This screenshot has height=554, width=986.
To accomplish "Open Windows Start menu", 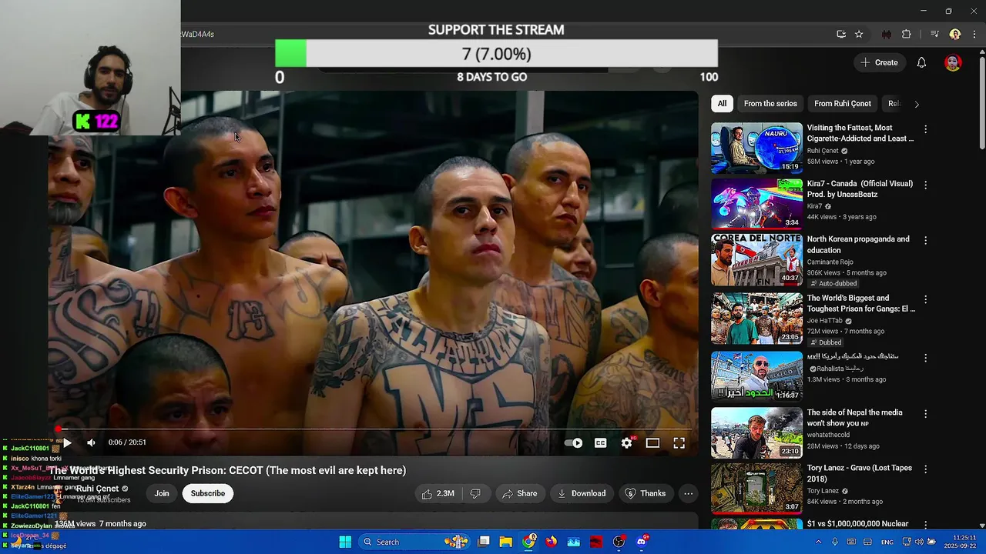I will [345, 542].
